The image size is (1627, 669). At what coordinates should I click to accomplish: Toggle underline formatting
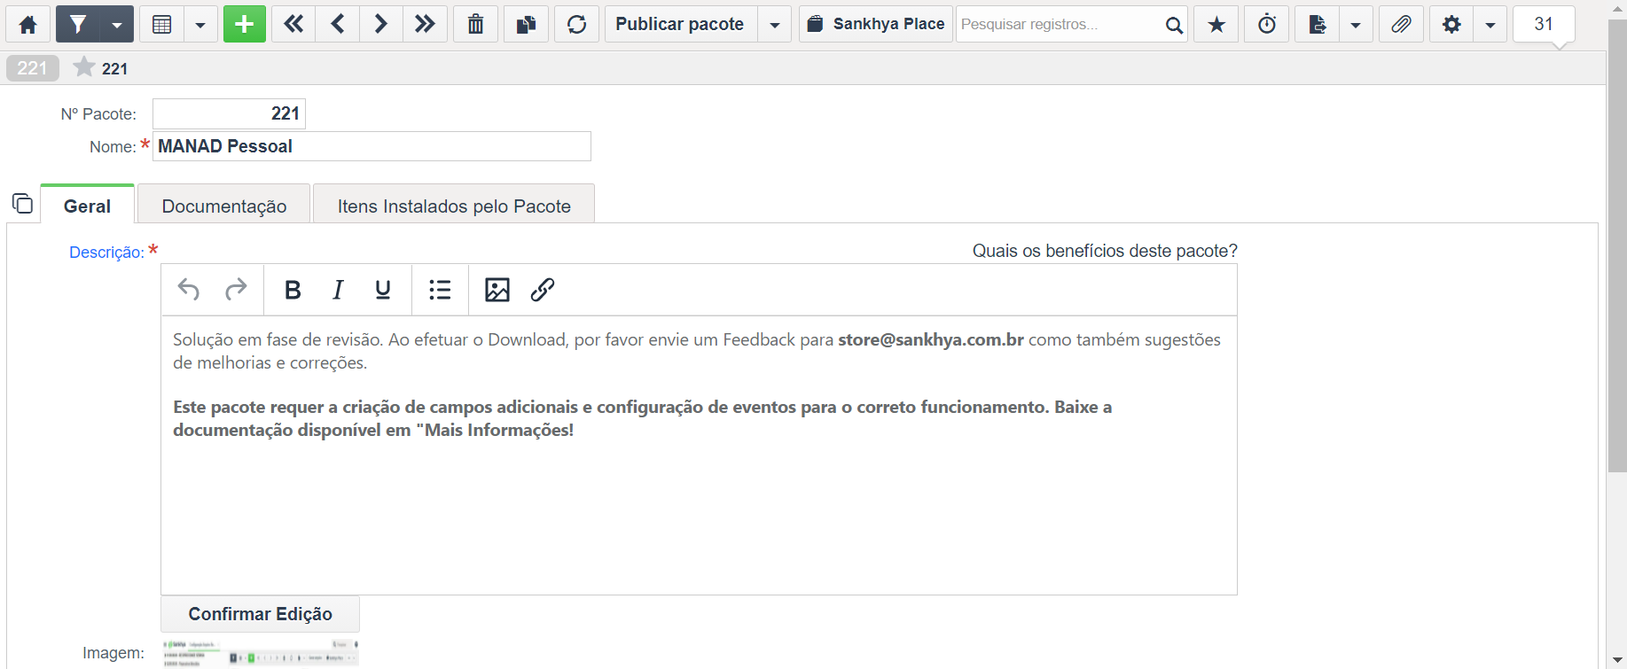pos(383,290)
